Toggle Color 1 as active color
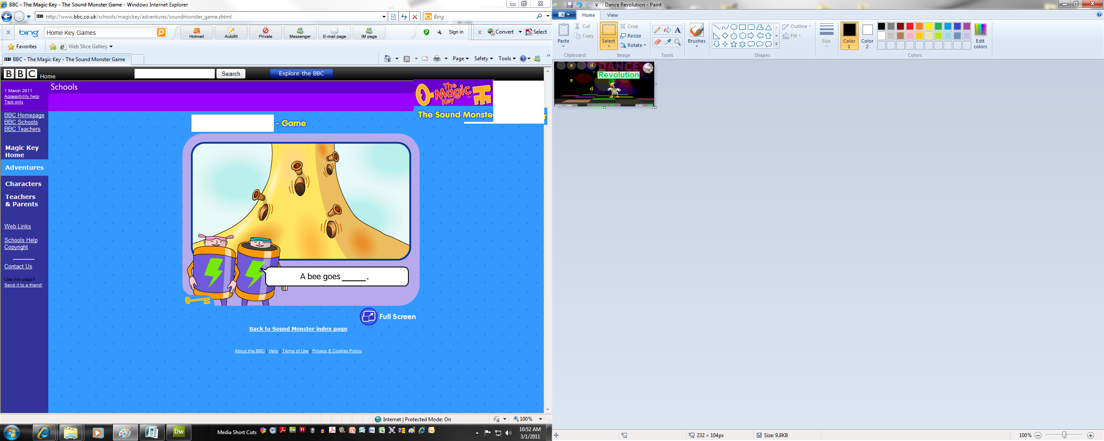This screenshot has height=441, width=1104. [849, 36]
